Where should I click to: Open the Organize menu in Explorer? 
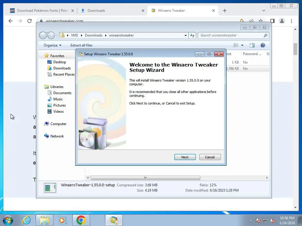point(52,45)
